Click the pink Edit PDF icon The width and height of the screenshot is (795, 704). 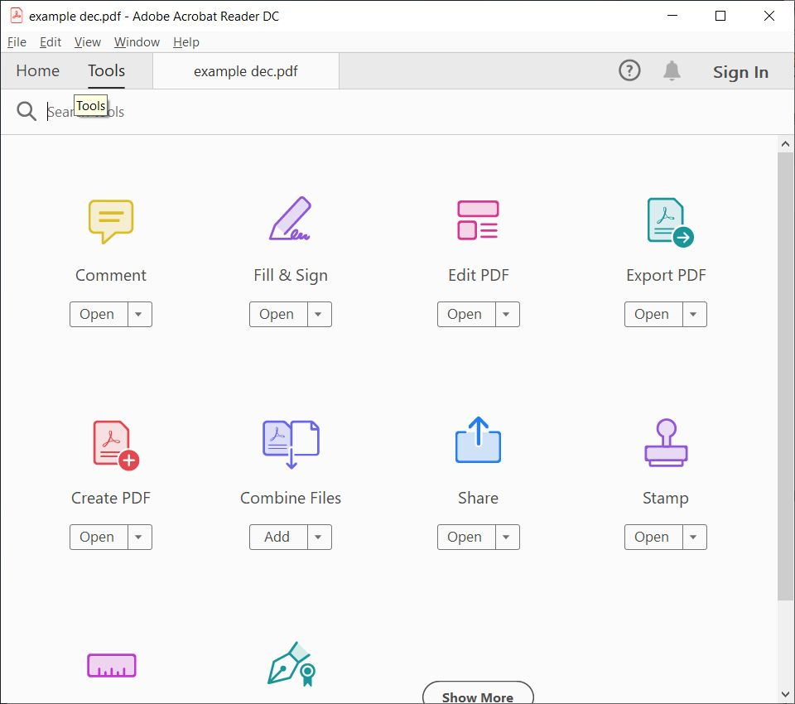(478, 220)
